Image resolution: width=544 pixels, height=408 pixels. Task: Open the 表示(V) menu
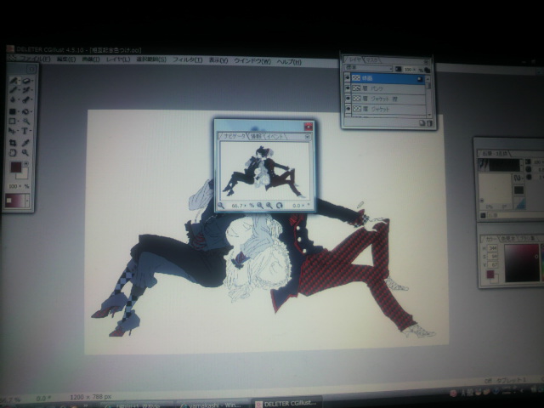218,60
